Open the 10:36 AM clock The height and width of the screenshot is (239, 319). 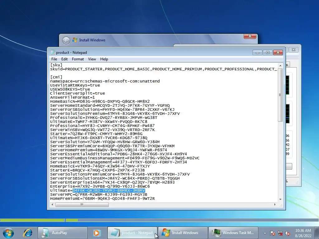(303, 233)
